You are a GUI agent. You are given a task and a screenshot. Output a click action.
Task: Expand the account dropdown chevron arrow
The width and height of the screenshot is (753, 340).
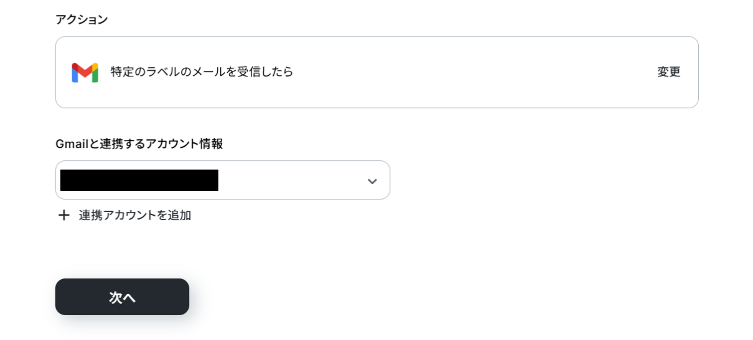372,181
